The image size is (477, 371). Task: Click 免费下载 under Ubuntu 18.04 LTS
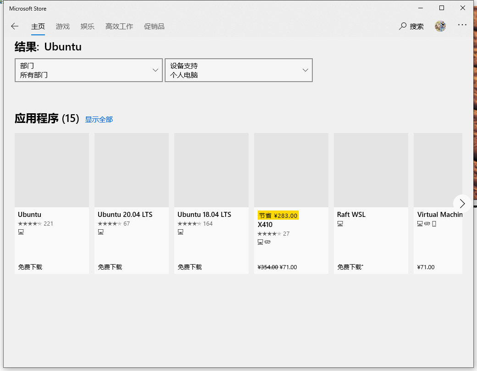[189, 267]
